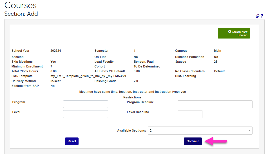The width and height of the screenshot is (270, 158).
Task: Click the Level Deadline input field
Action: pyautogui.click(x=190, y=114)
